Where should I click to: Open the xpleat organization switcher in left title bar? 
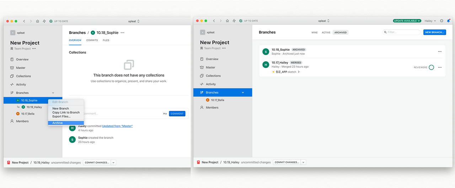coord(134,21)
